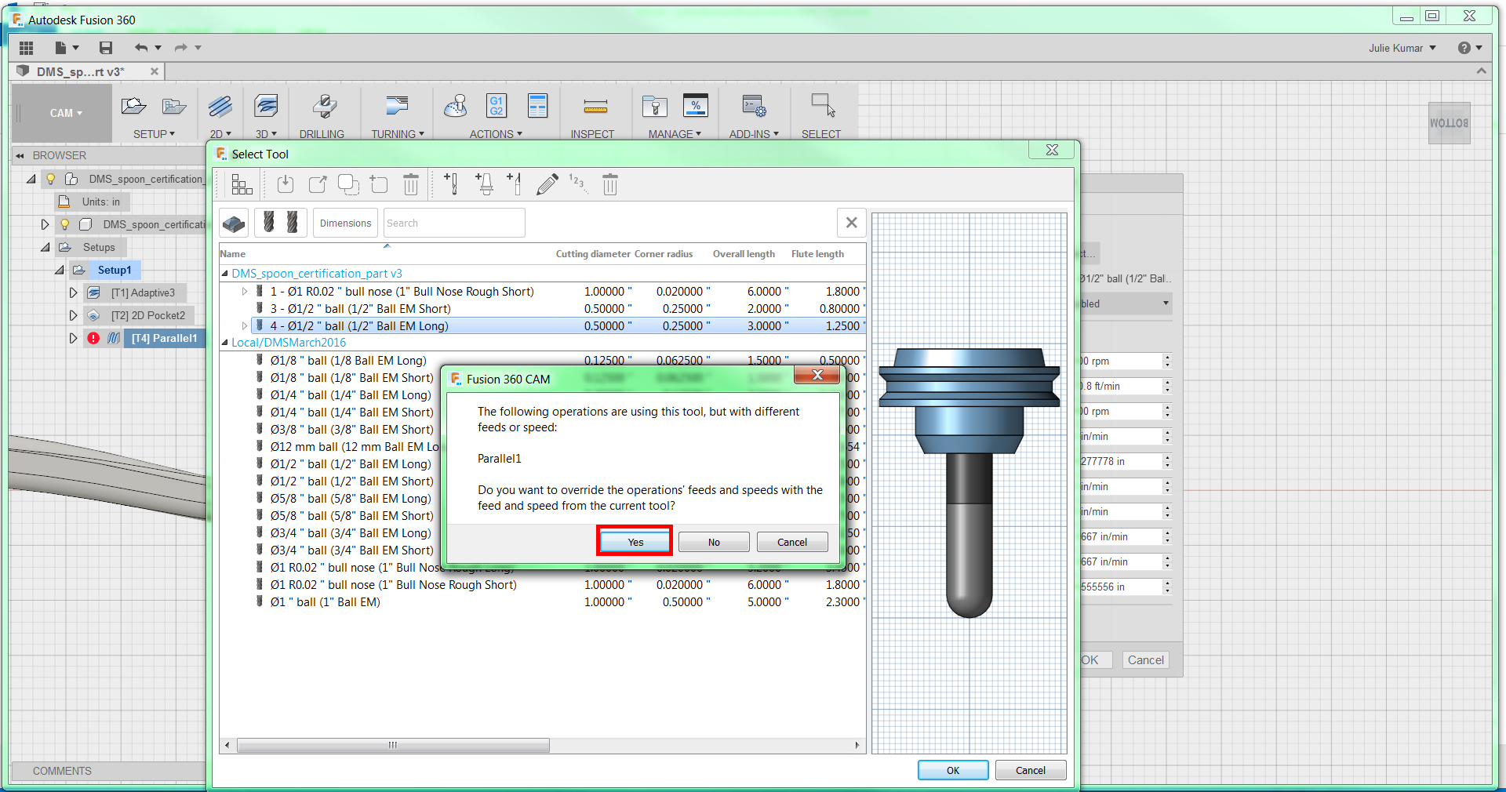Click the new tool library icon

pos(380,185)
